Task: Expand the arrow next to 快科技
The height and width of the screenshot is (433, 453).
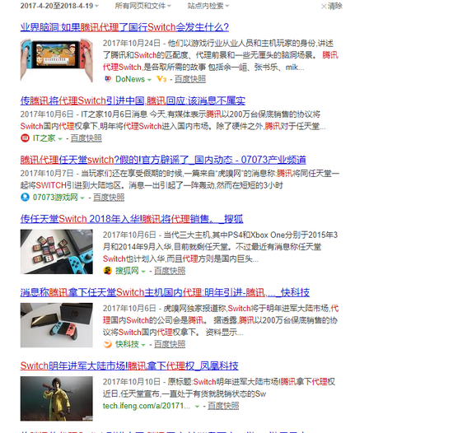Action: pyautogui.click(x=143, y=345)
